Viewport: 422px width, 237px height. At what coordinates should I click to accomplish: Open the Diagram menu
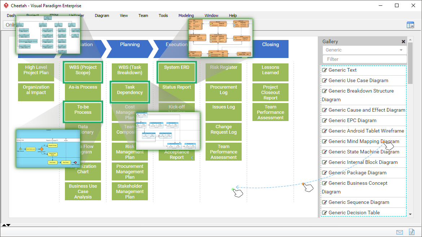pyautogui.click(x=102, y=15)
